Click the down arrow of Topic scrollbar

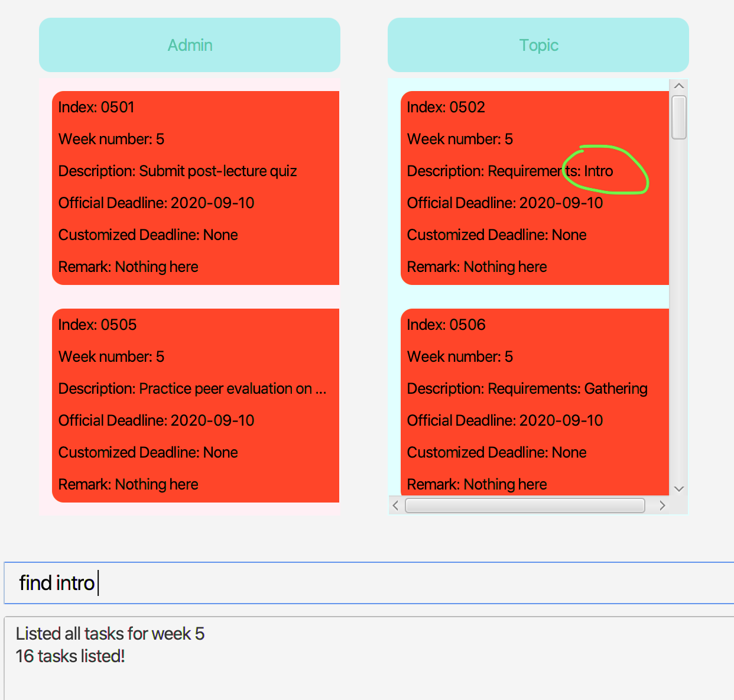coord(679,489)
